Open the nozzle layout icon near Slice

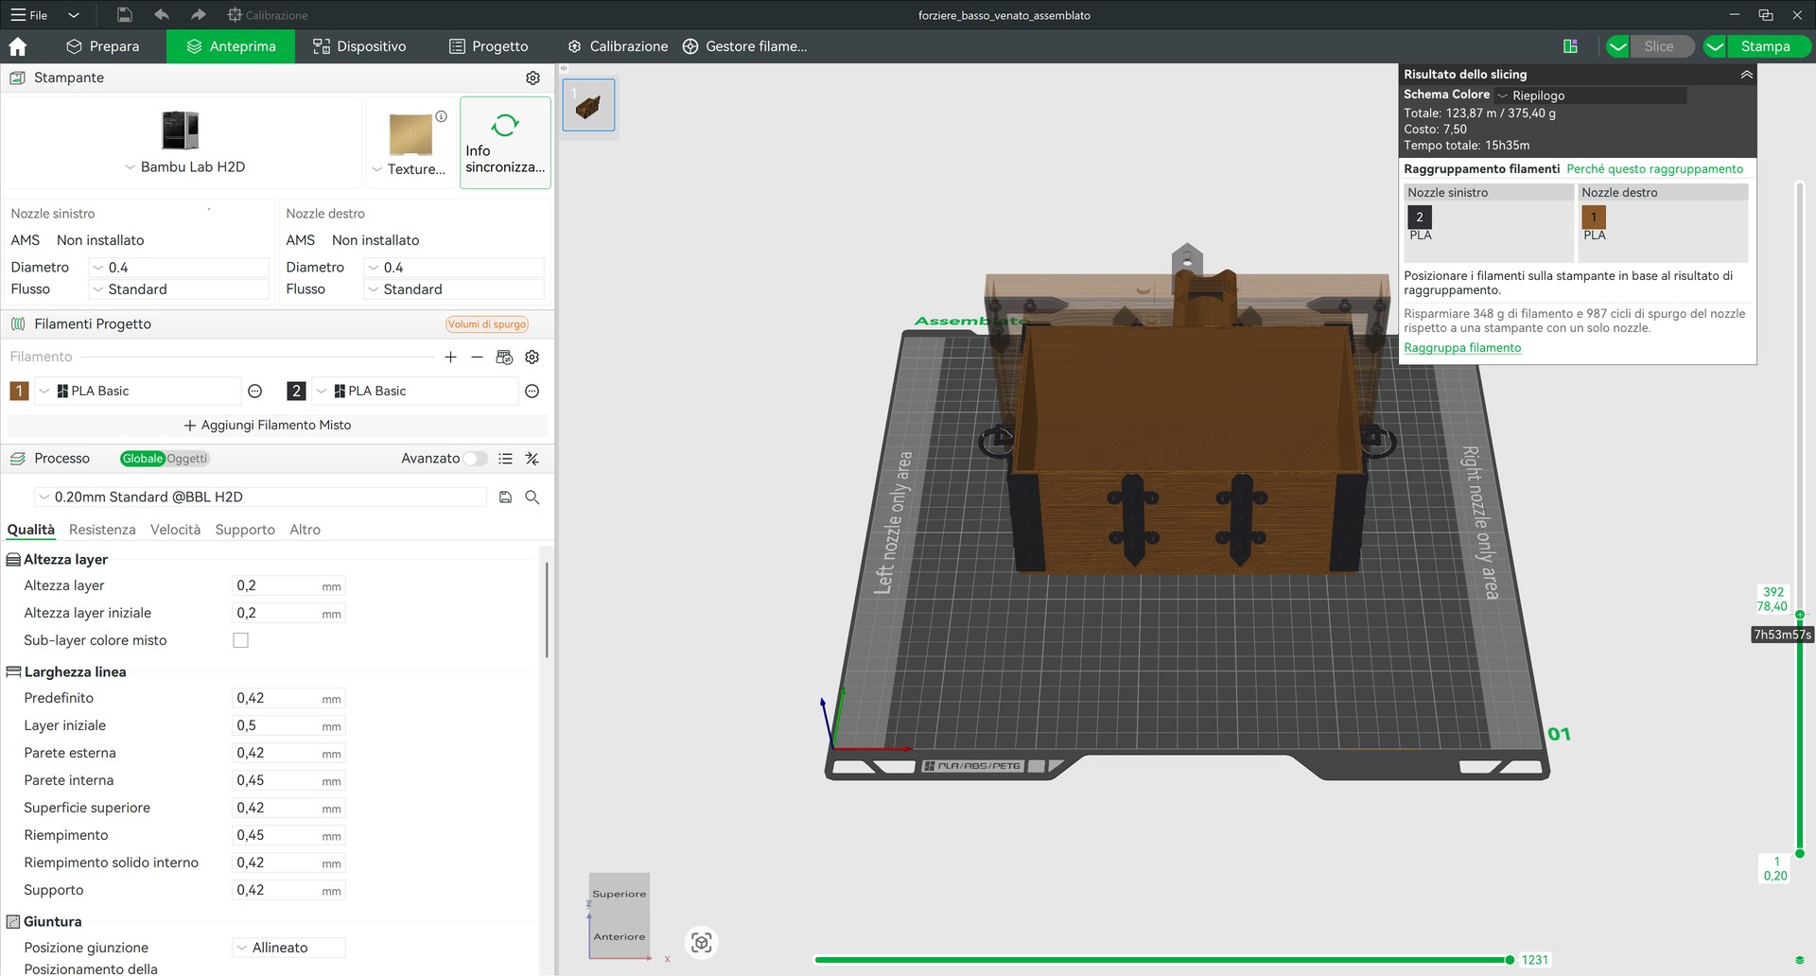point(1570,46)
